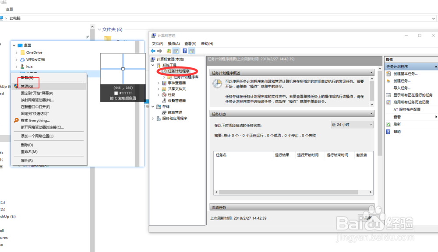Open AT 服务帐户配置
Image resolution: width=438 pixels, height=252 pixels.
406,109
